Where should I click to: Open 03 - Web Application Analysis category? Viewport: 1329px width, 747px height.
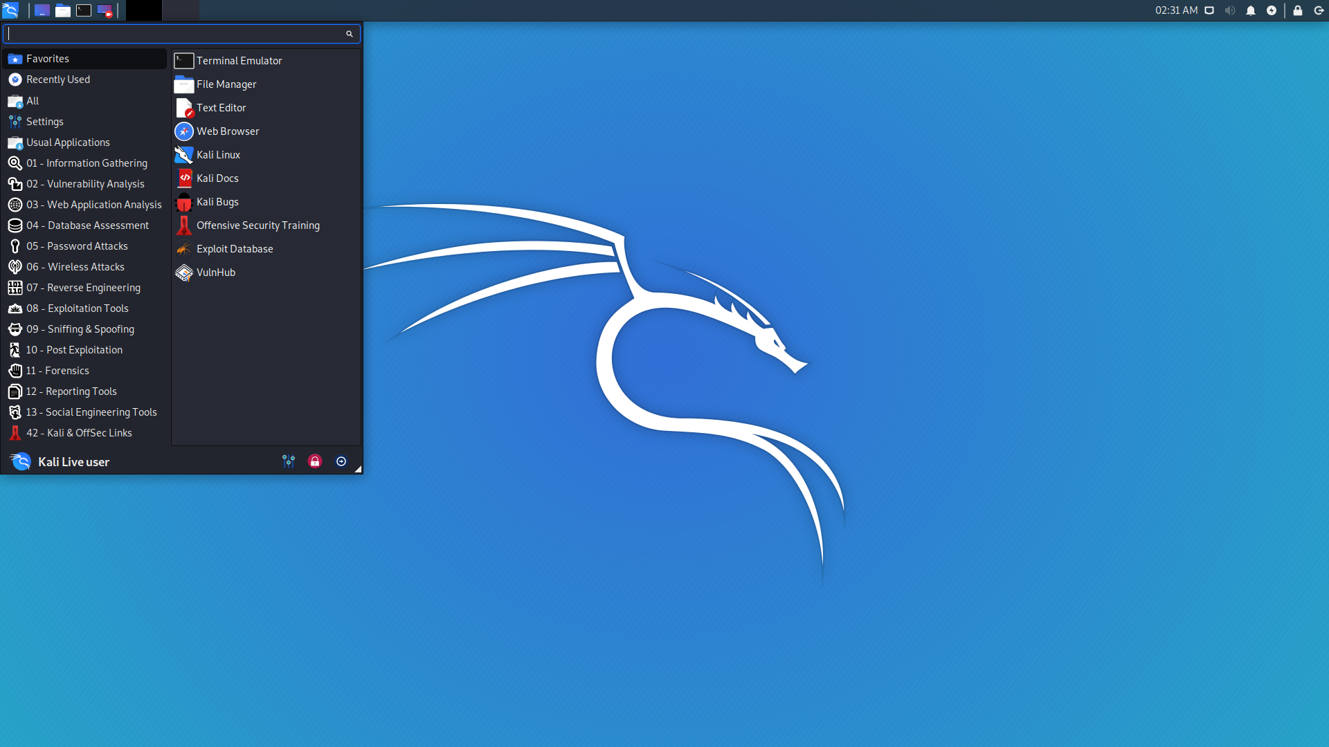point(85,205)
